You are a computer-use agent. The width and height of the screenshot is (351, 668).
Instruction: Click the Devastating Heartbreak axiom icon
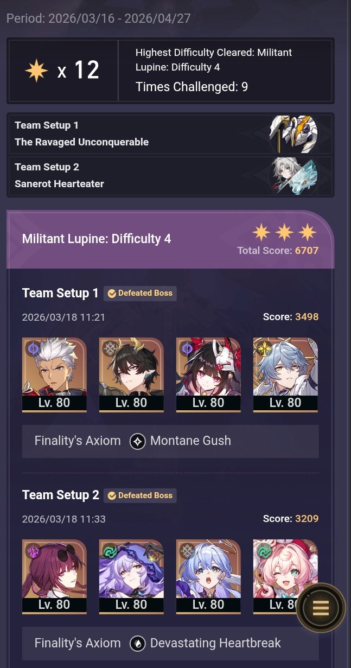[138, 644]
